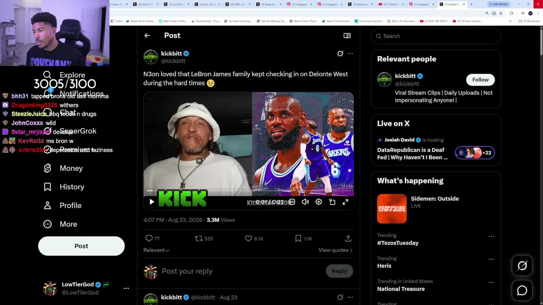
Task: Click the sidebar Post button
Action: click(x=81, y=246)
